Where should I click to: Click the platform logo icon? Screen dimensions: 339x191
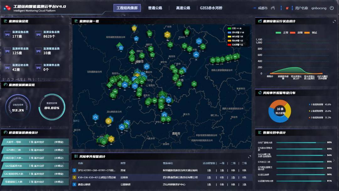[7, 8]
